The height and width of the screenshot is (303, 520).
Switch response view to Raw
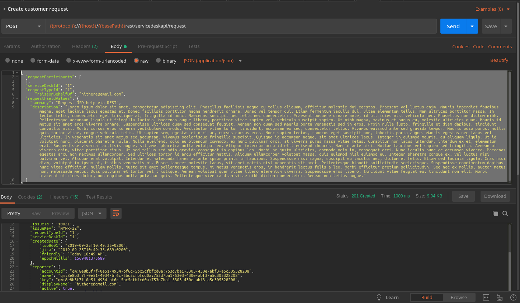coord(36,213)
